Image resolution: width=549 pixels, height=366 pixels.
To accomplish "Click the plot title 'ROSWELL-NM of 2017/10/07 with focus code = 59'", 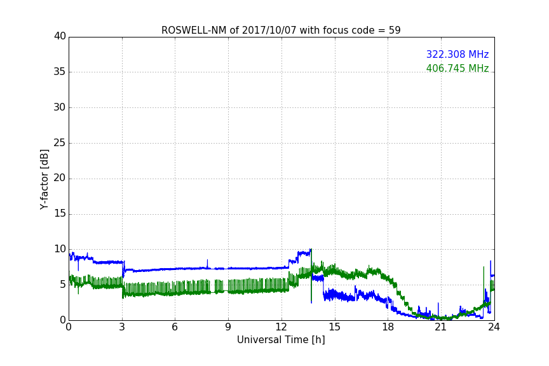I will [281, 30].
